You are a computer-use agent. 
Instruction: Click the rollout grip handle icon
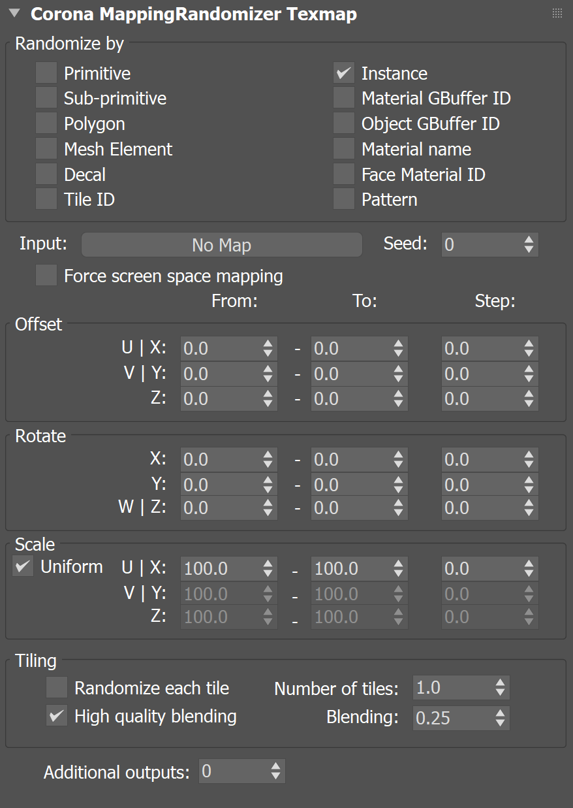557,13
